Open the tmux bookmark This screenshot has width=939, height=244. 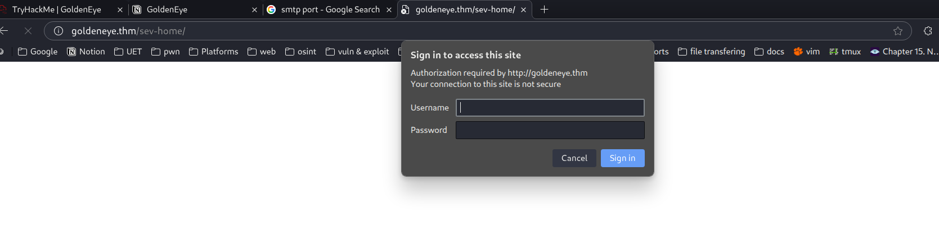click(845, 52)
